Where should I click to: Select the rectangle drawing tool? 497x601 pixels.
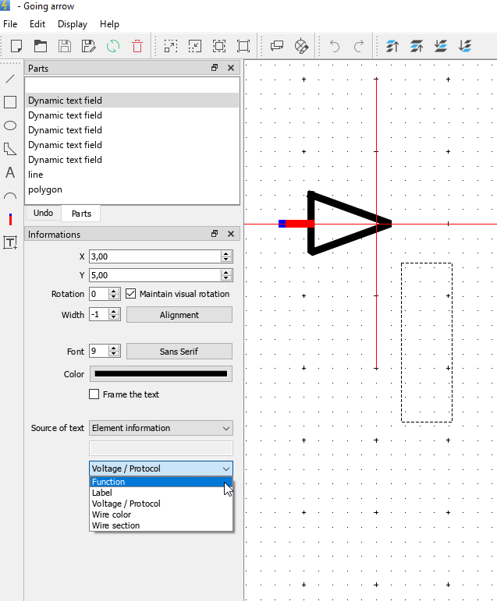tap(10, 102)
